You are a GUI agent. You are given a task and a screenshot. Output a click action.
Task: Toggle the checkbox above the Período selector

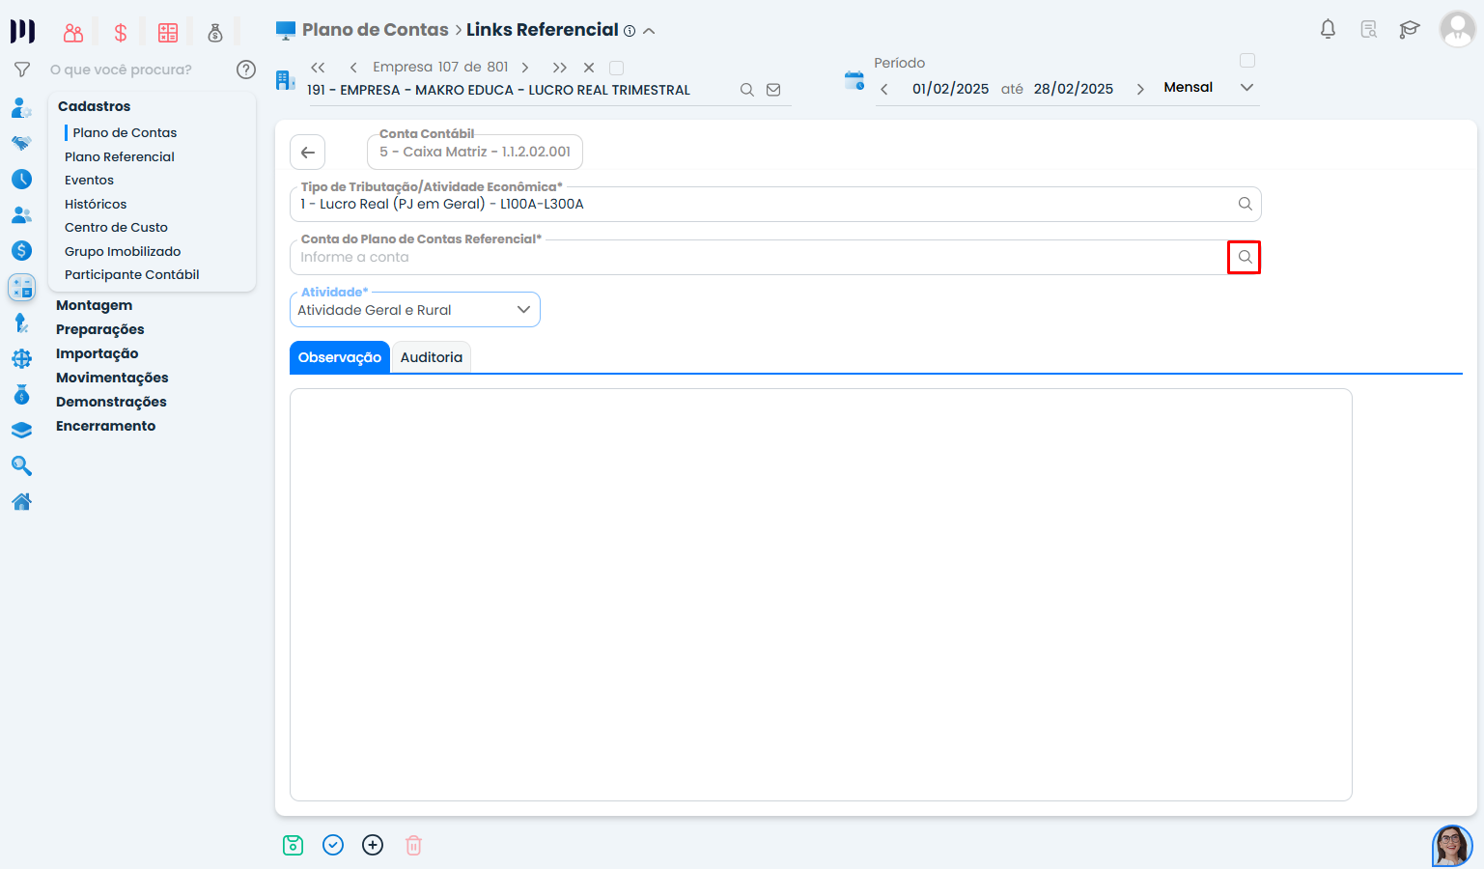(x=1246, y=61)
